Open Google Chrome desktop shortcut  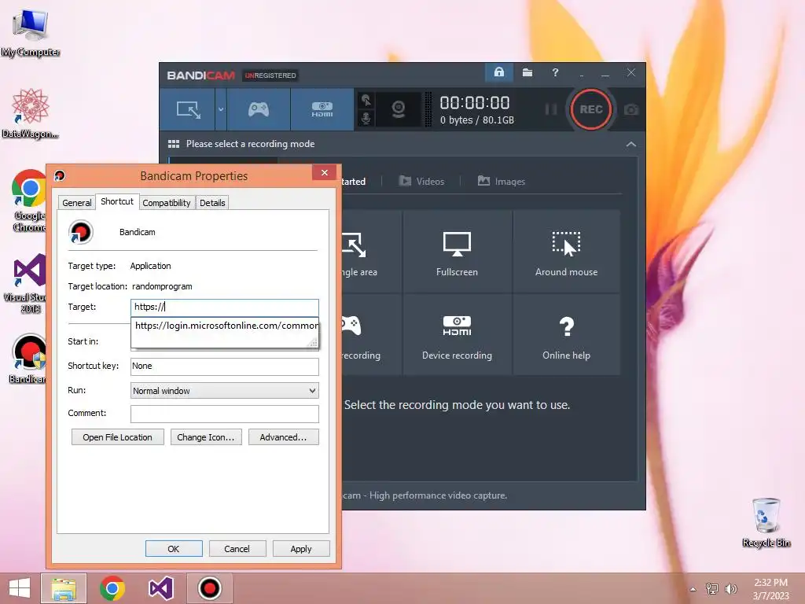tap(29, 201)
